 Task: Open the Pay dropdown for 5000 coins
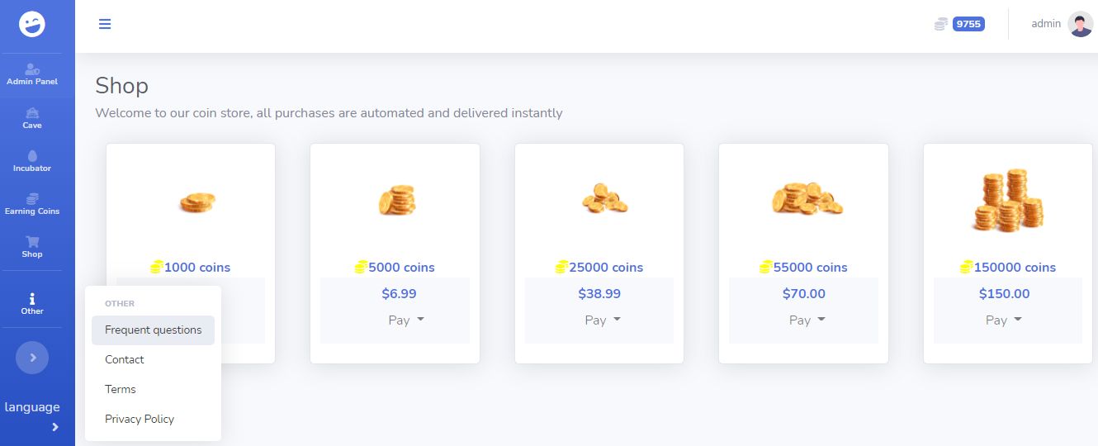click(406, 320)
